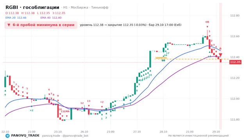Click the low value "L 112.35"
Image resolution: width=250 pixels, height=140 pixels.
click(43, 13)
